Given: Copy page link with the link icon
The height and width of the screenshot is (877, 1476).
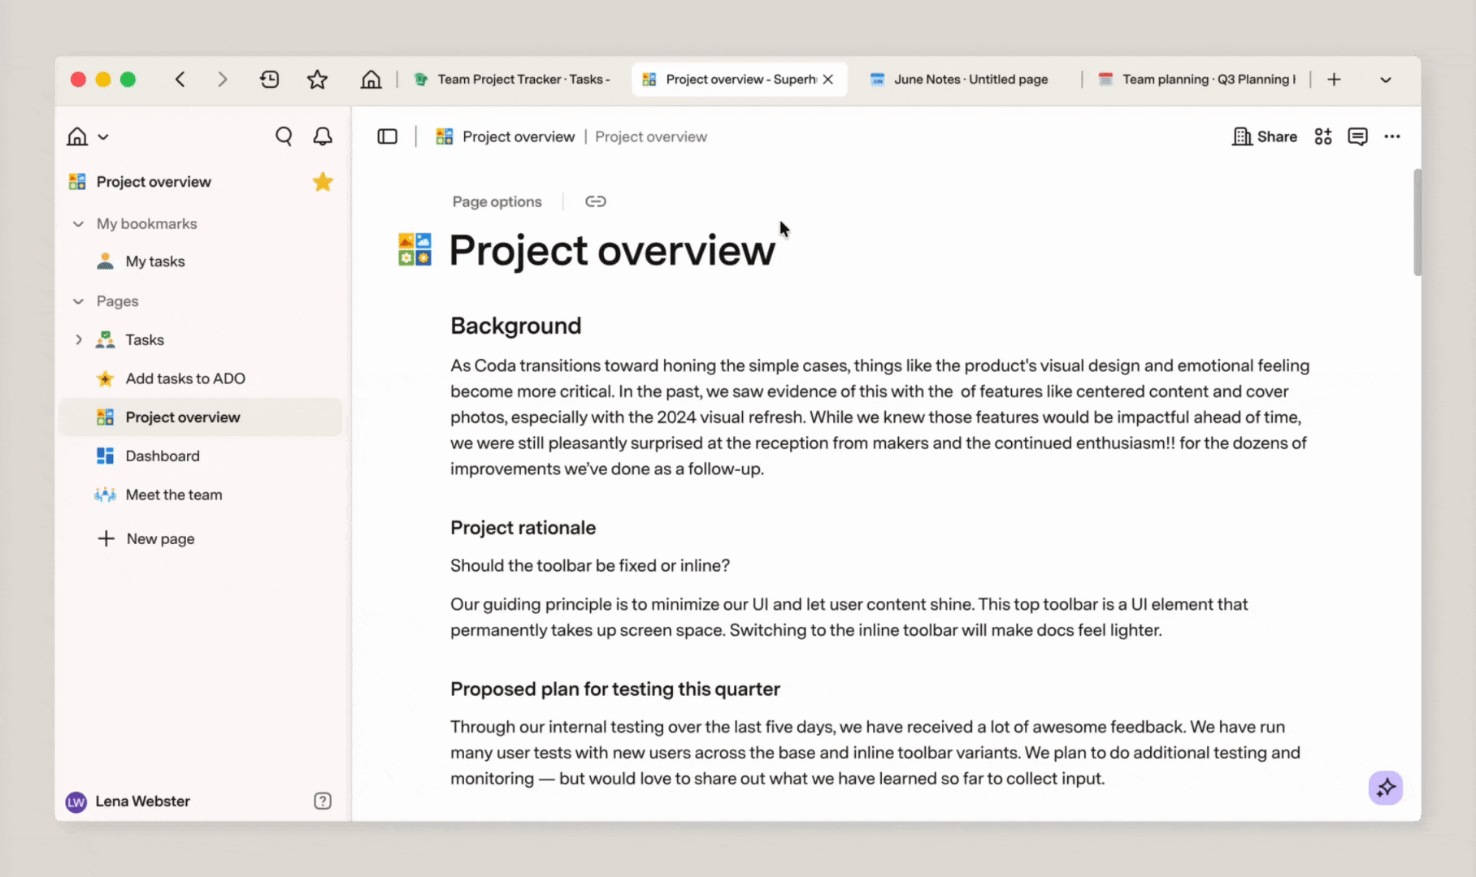Looking at the screenshot, I should coord(596,201).
